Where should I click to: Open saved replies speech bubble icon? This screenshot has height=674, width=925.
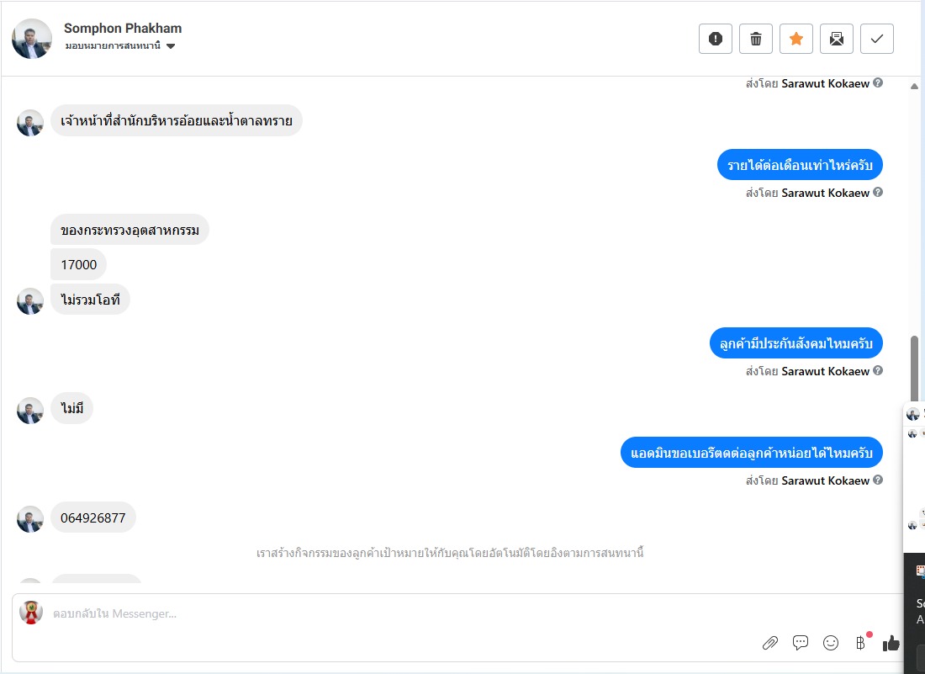(801, 643)
